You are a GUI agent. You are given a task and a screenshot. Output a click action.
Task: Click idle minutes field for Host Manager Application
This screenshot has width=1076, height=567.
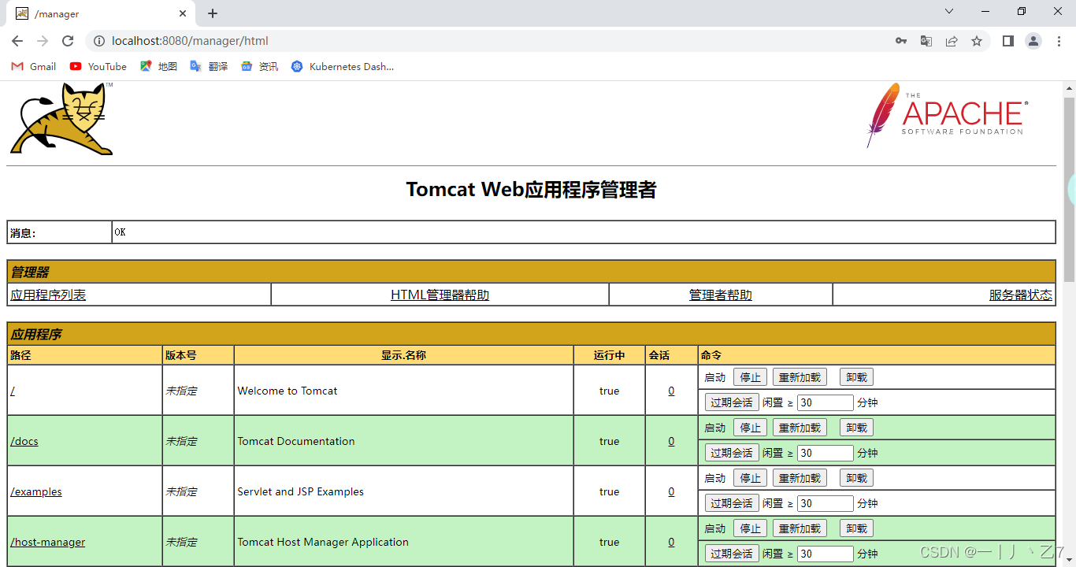[826, 554]
